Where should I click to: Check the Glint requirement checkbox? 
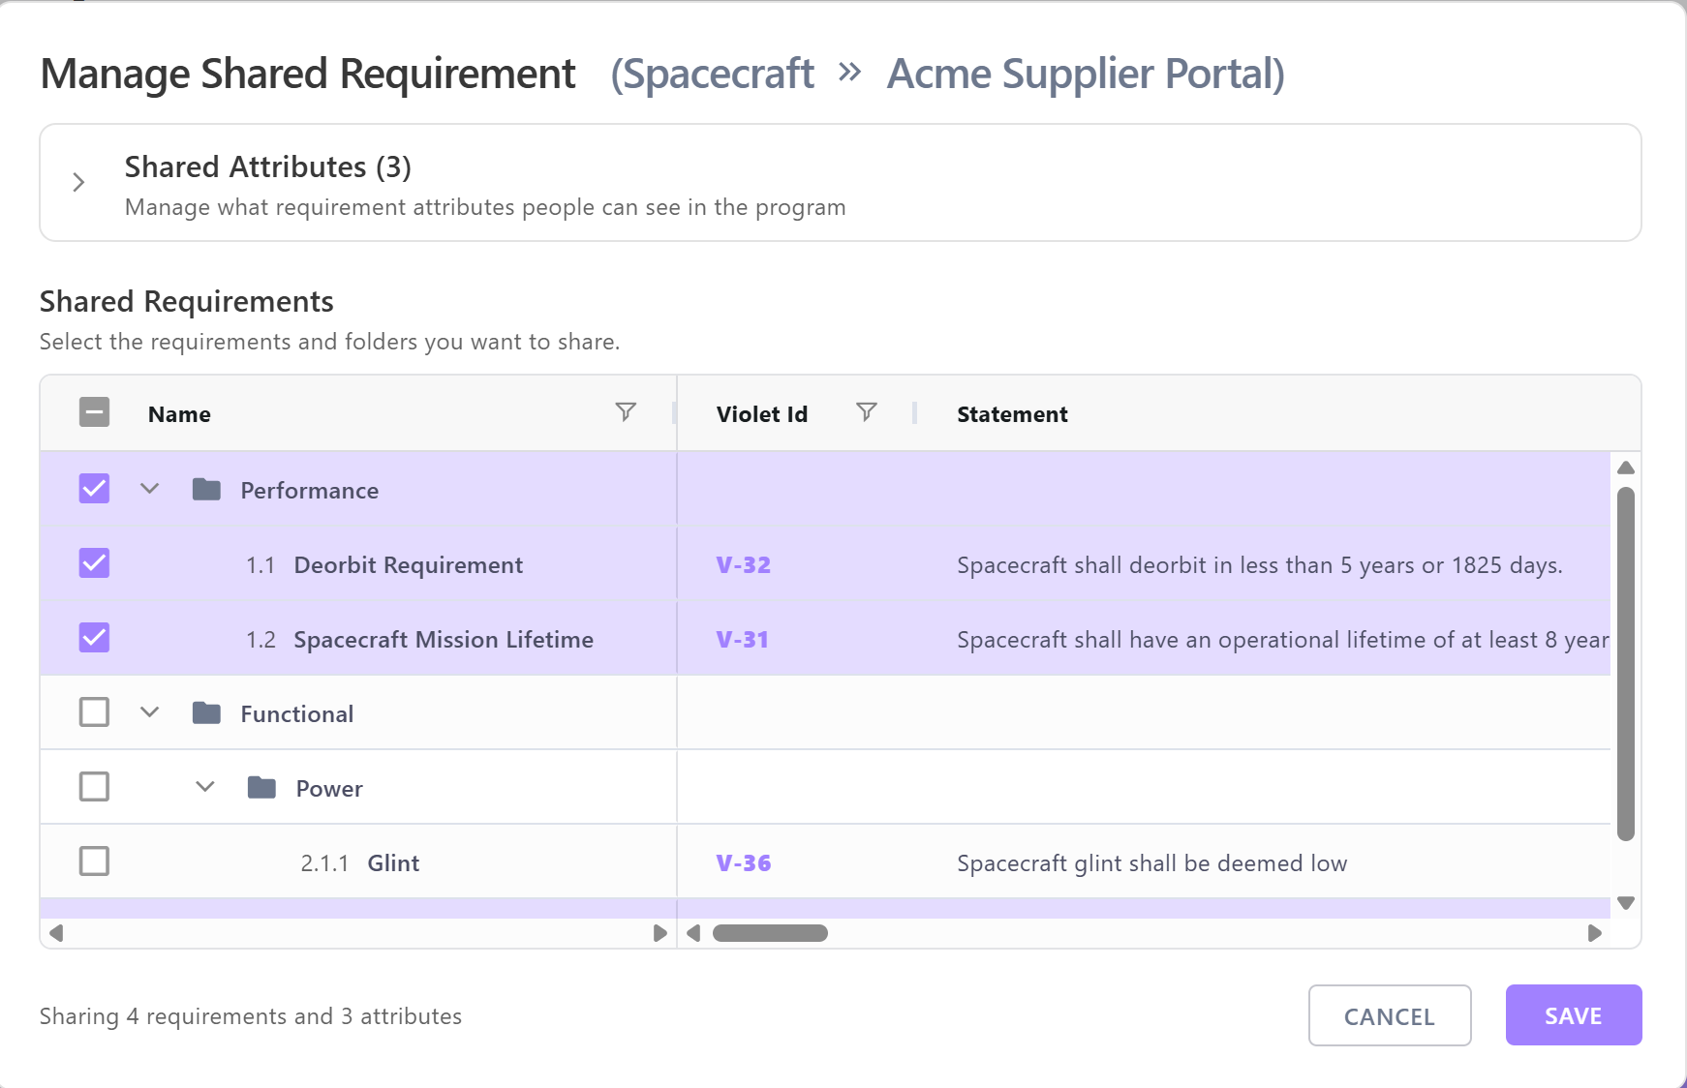[94, 861]
